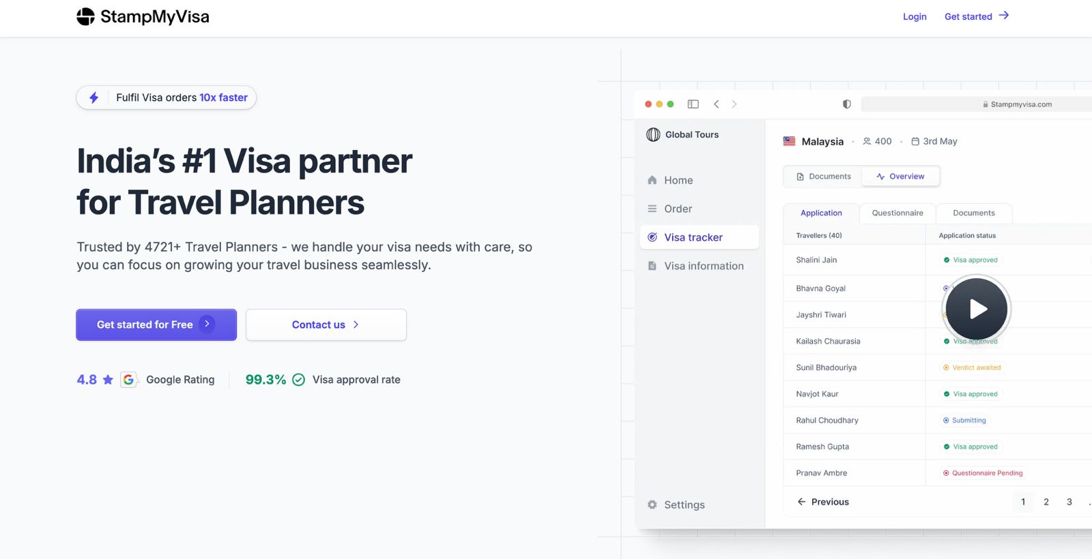The image size is (1092, 559).
Task: Click the Home house icon in sidebar
Action: 652,180
